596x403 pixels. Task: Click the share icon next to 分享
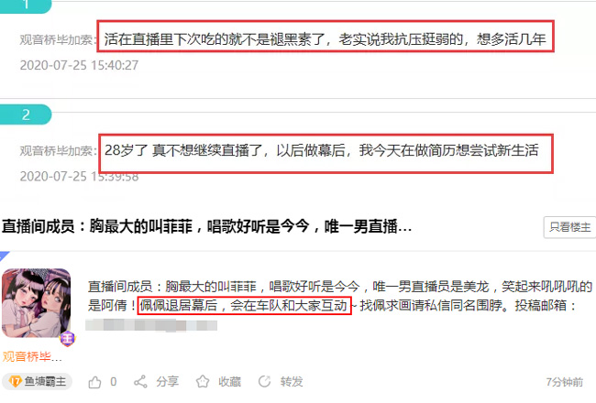[140, 381]
